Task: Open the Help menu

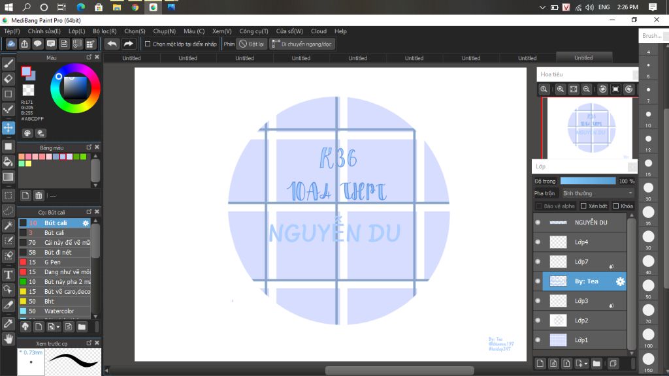Action: [340, 31]
